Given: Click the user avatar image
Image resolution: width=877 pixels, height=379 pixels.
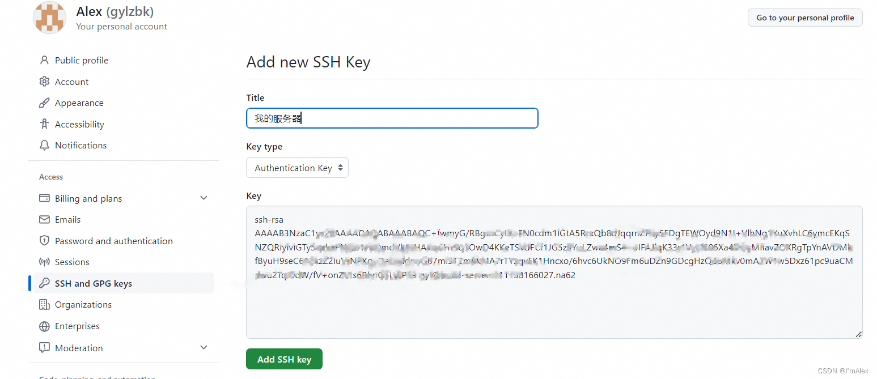Looking at the screenshot, I should tap(50, 18).
